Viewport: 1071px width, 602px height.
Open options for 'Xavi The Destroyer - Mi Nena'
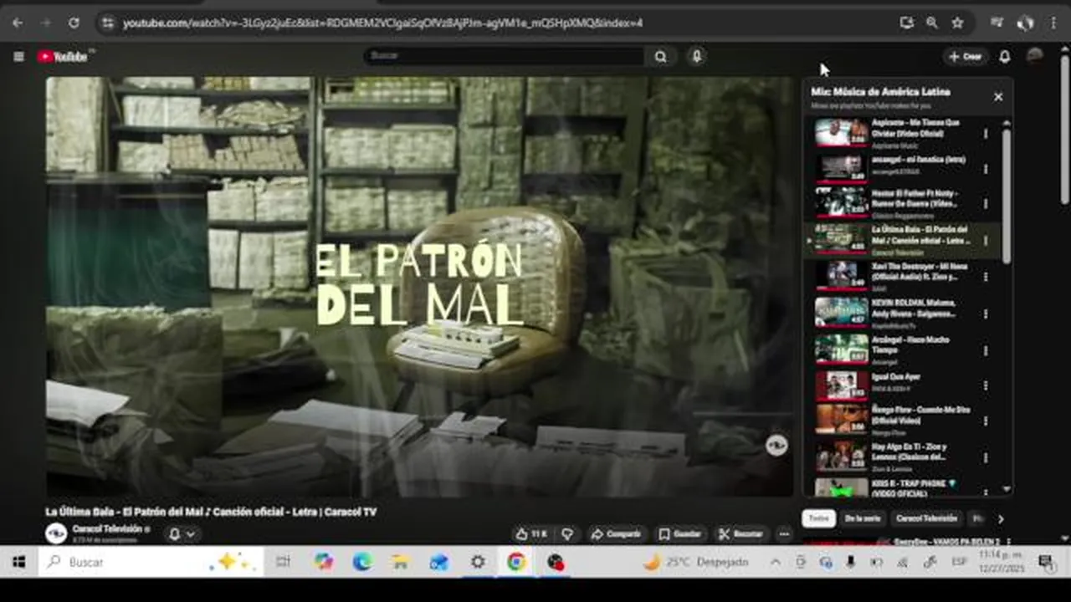pyautogui.click(x=986, y=277)
